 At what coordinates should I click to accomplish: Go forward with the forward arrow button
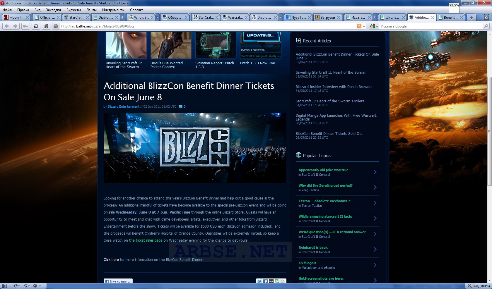pos(15,26)
